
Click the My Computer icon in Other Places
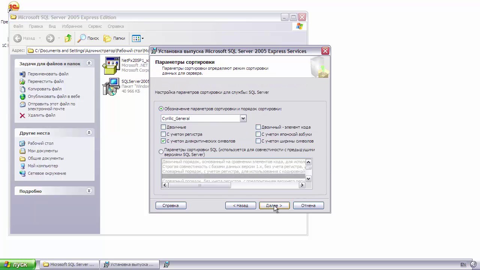(22, 166)
